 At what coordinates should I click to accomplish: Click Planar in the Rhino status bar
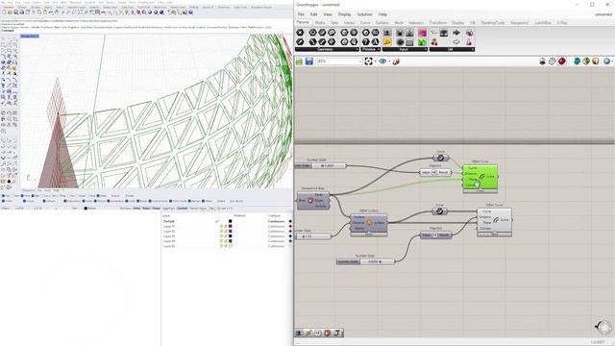pos(146,208)
